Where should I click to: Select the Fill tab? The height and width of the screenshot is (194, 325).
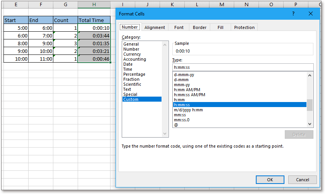pos(220,27)
